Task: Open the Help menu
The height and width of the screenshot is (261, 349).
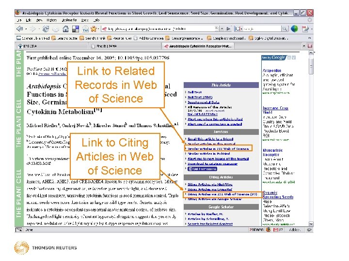Action: [x=96, y=20]
